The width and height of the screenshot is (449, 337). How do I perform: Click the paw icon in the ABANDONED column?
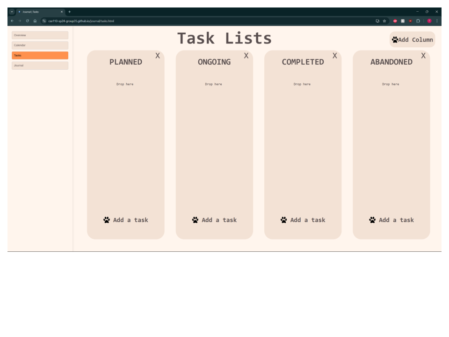[372, 220]
